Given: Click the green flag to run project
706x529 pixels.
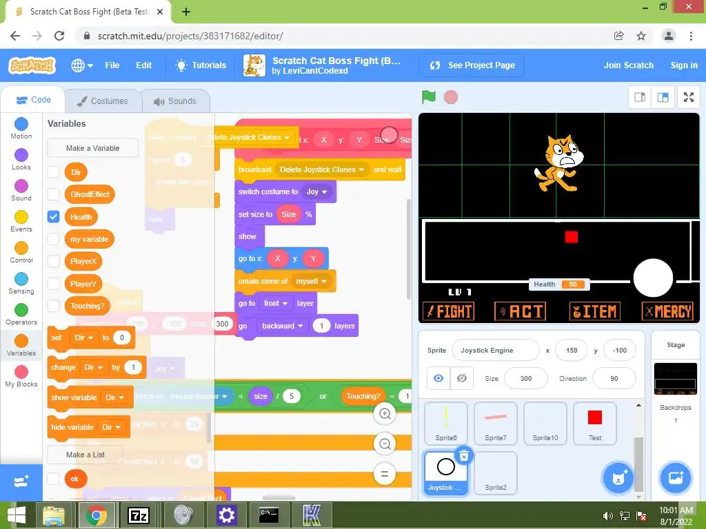Looking at the screenshot, I should coord(429,96).
